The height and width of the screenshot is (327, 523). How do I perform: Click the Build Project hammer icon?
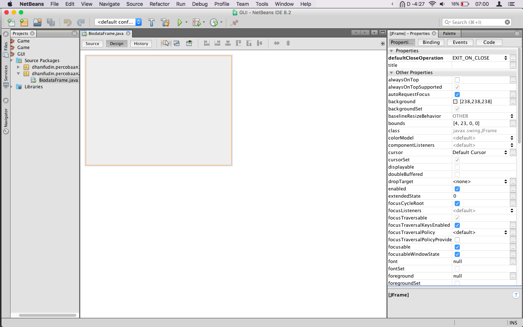coord(151,23)
